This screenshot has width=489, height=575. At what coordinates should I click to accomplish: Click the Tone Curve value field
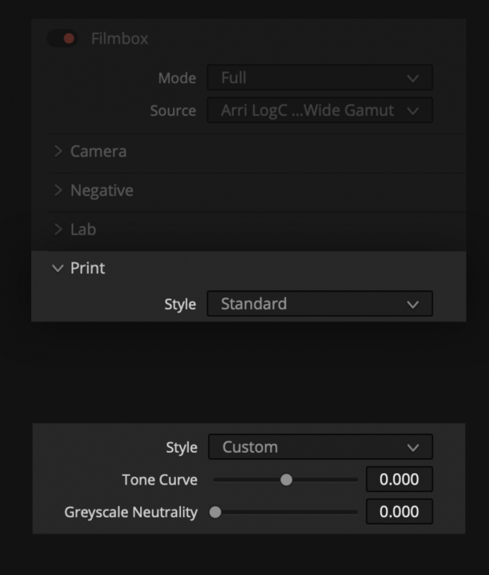pos(399,480)
